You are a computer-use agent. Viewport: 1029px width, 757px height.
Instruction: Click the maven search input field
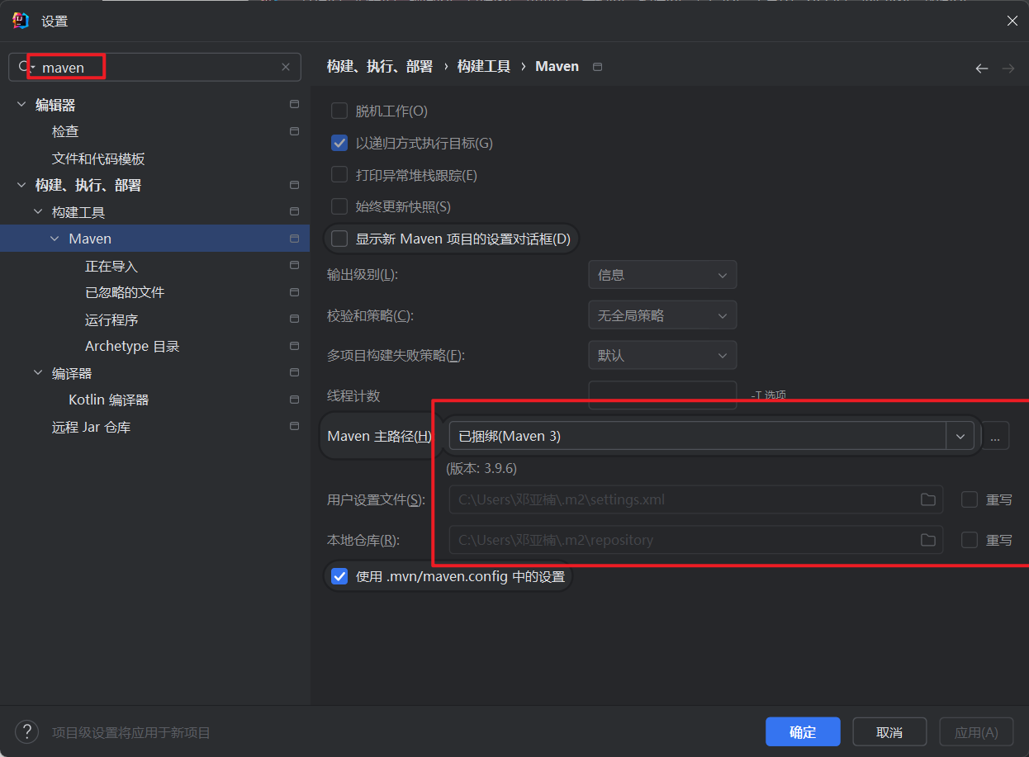157,67
